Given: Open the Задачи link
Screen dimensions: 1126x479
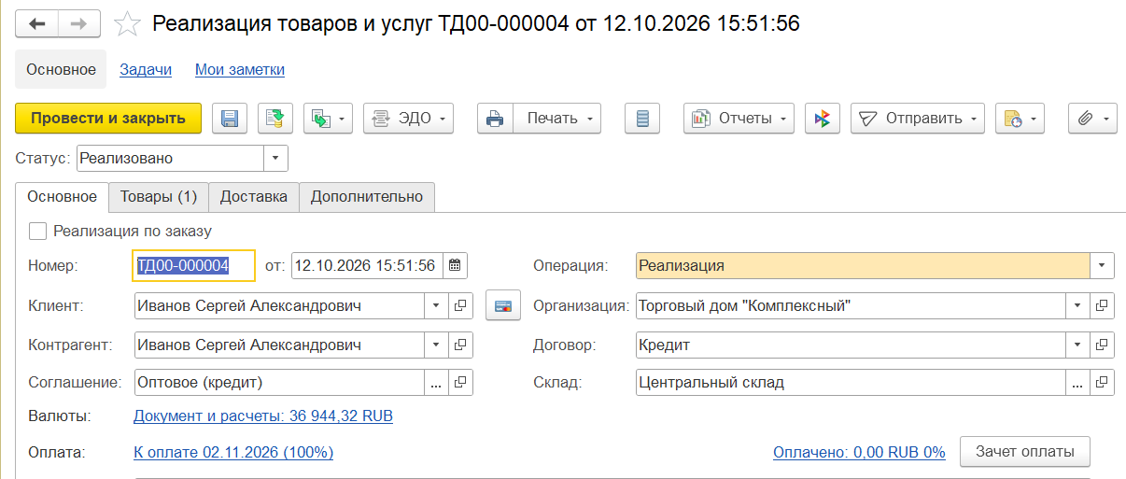Looking at the screenshot, I should click(x=146, y=70).
